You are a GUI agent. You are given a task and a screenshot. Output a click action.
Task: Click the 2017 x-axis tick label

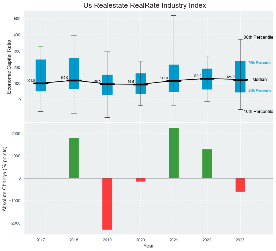[x=41, y=240]
